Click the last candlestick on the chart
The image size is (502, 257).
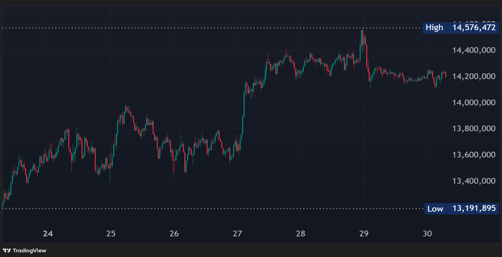[x=445, y=75]
